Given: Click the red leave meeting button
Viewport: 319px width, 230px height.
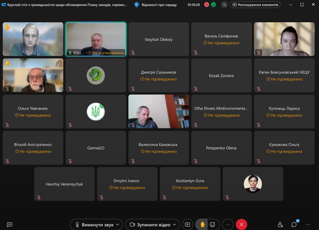Looking at the screenshot, I should tap(241, 225).
